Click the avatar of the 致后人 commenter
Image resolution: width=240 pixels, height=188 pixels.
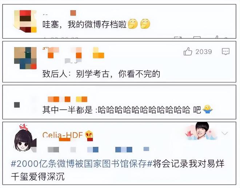(x=25, y=58)
